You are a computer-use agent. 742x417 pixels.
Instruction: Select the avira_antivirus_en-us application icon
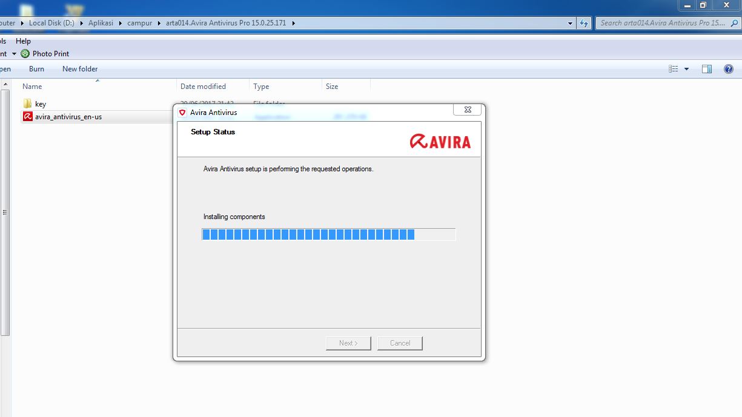tap(27, 116)
